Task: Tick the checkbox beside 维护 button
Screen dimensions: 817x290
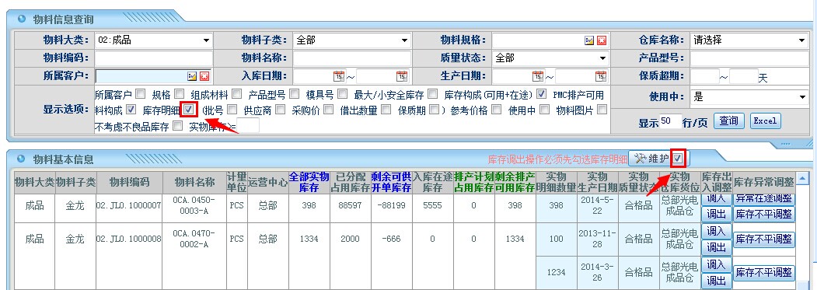Action: click(678, 158)
